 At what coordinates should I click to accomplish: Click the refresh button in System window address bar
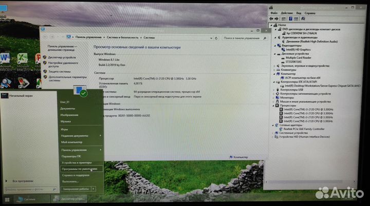(216, 38)
